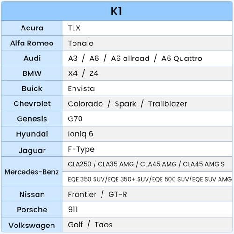234x234 pixels.
Task: Click the EQE 500 SUV model
Action: pyautogui.click(x=170, y=179)
